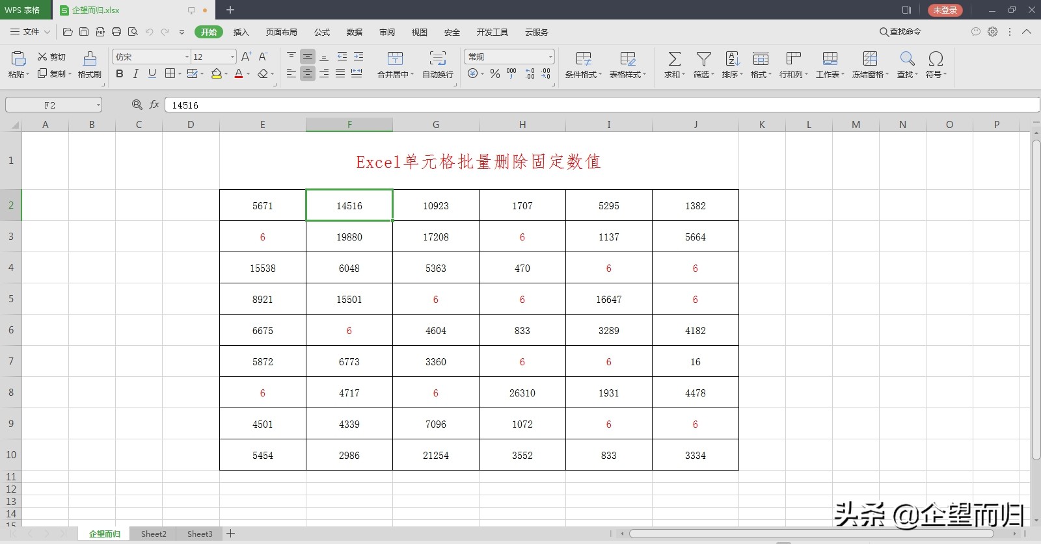This screenshot has width=1041, height=544.
Task: Open the 常规 number format dropdown
Action: coord(550,57)
